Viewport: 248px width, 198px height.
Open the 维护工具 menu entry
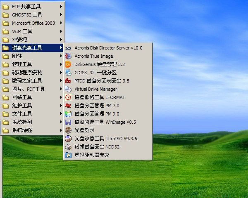[x=32, y=106]
